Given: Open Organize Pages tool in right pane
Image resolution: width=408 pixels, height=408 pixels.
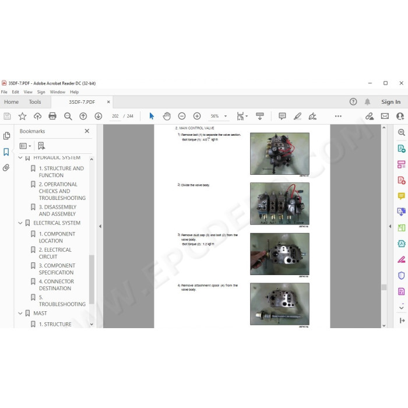Looking at the screenshot, I should 401,164.
